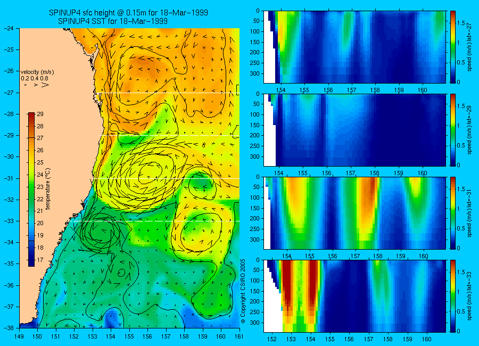Click the large eddy centre near 156E, -31 on map
The width and height of the screenshot is (479, 346).
150,174
